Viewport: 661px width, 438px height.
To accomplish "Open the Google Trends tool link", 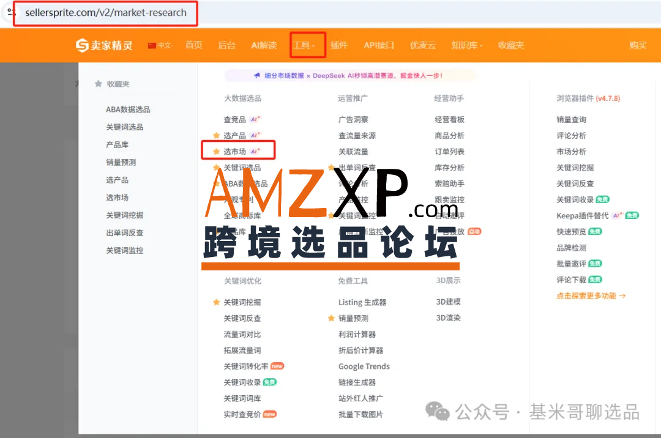I will [364, 366].
